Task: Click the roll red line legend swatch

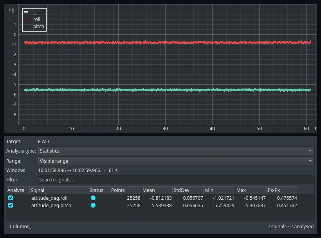Action: click(x=28, y=20)
